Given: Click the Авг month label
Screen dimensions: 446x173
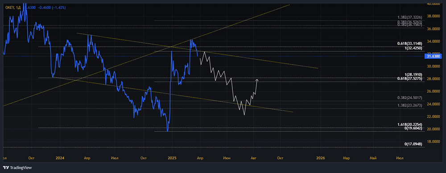Looking at the screenshot, I should coord(254,158).
